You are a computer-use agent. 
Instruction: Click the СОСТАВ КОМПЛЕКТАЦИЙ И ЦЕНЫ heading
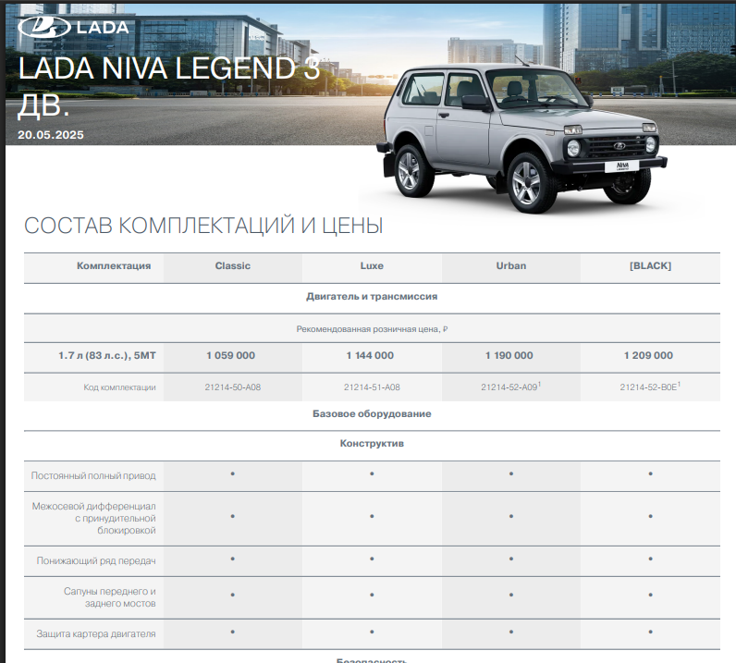pos(202,227)
